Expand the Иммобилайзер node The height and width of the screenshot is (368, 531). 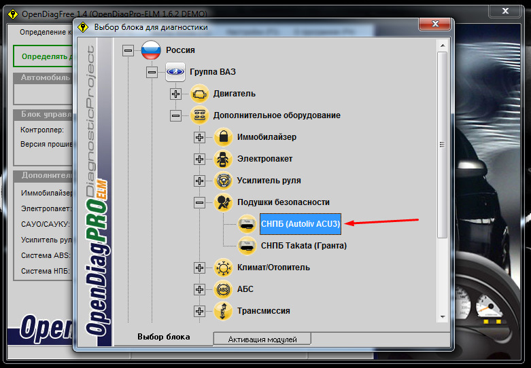(199, 137)
